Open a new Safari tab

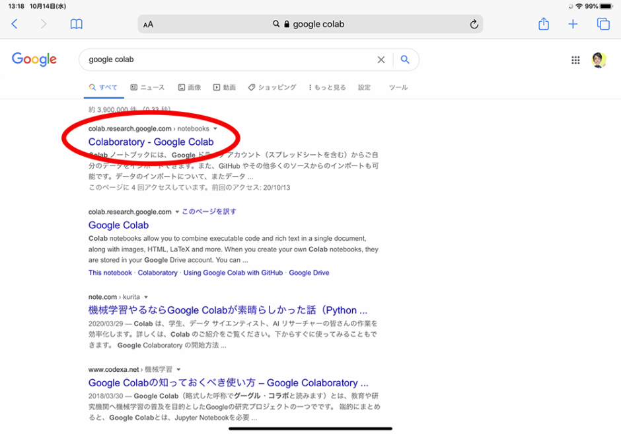pos(573,24)
